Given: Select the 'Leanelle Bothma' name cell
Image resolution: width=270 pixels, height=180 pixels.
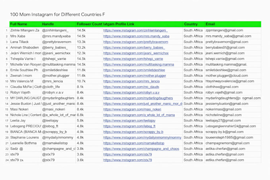Looking at the screenshot, I should 25,143.
